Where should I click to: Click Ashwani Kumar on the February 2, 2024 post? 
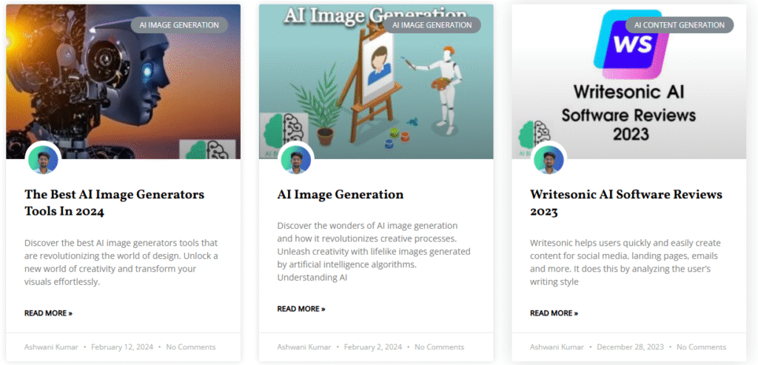[303, 347]
